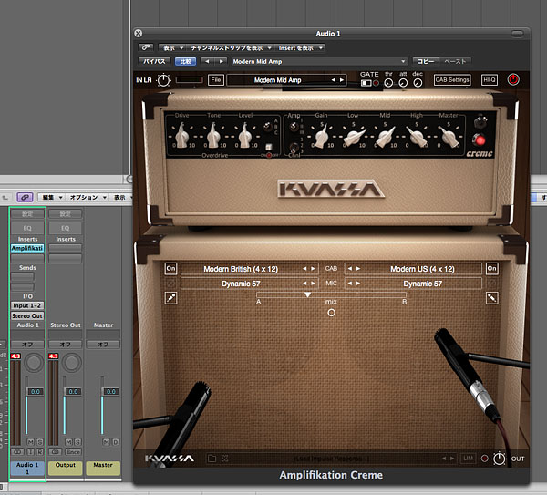Click the impulse response folder icon

[212, 459]
